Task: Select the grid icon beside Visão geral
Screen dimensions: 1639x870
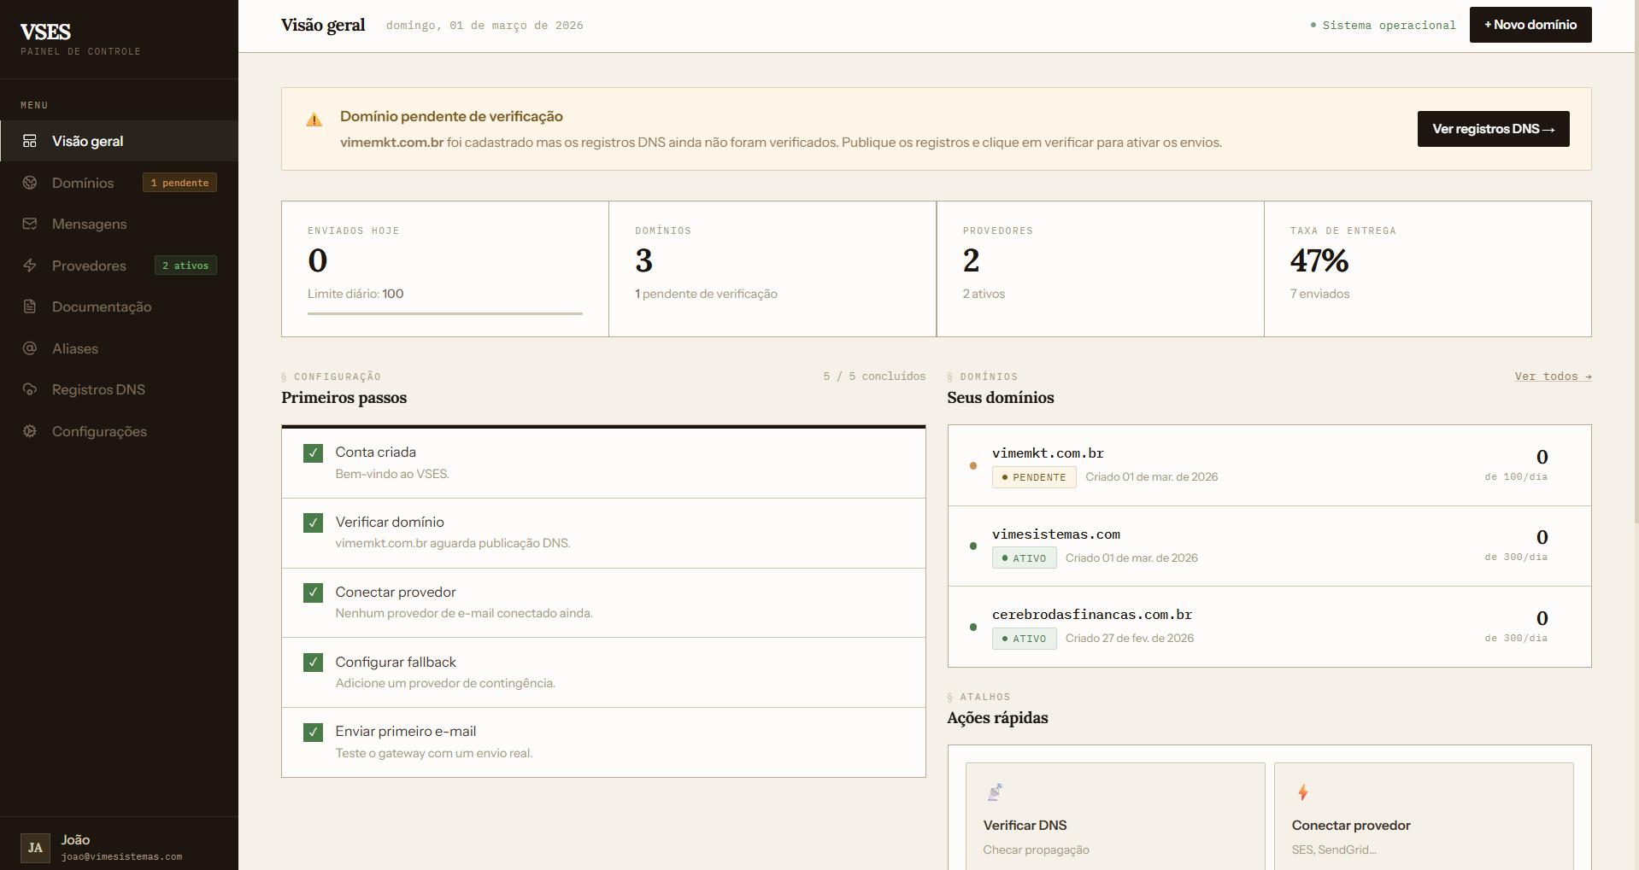Action: [28, 141]
